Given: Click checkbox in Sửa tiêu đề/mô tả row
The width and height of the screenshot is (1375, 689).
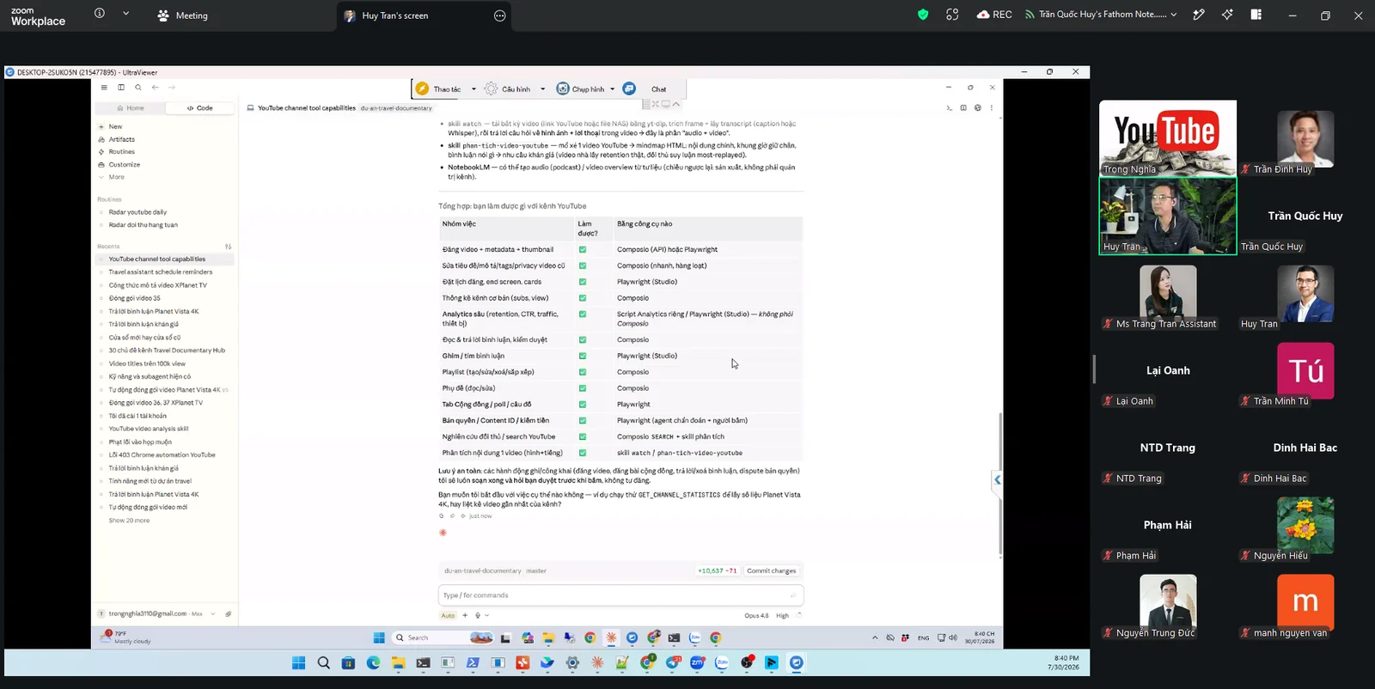Looking at the screenshot, I should (583, 265).
